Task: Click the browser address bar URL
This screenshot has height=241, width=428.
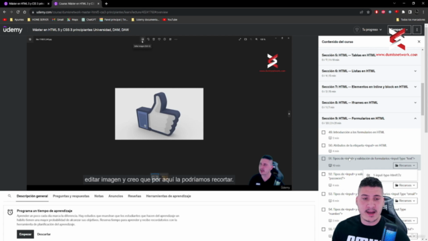Action: point(102,12)
